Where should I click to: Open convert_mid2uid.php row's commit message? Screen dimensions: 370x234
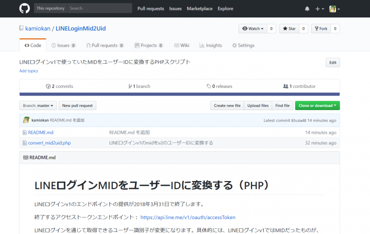tap(161, 143)
